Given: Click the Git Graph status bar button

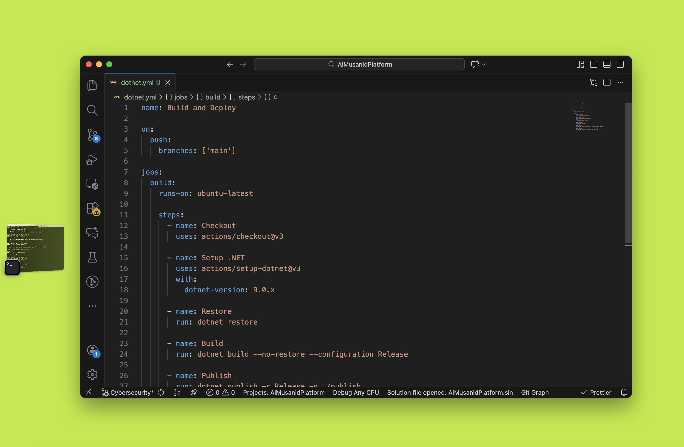Looking at the screenshot, I should [534, 392].
